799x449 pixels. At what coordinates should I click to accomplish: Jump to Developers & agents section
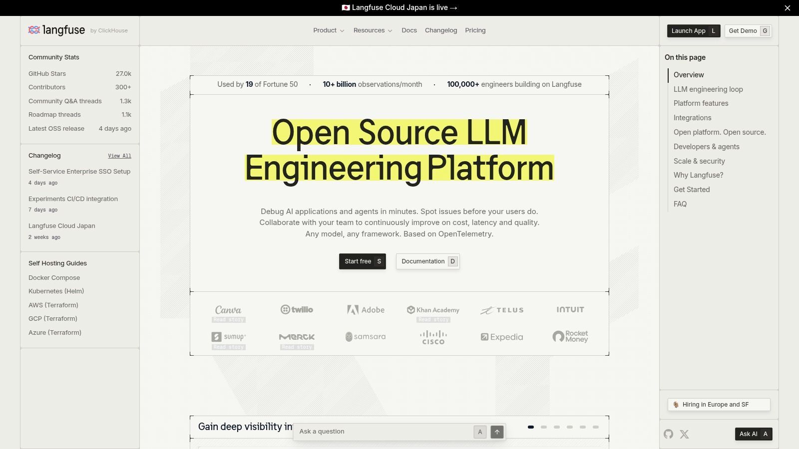706,147
